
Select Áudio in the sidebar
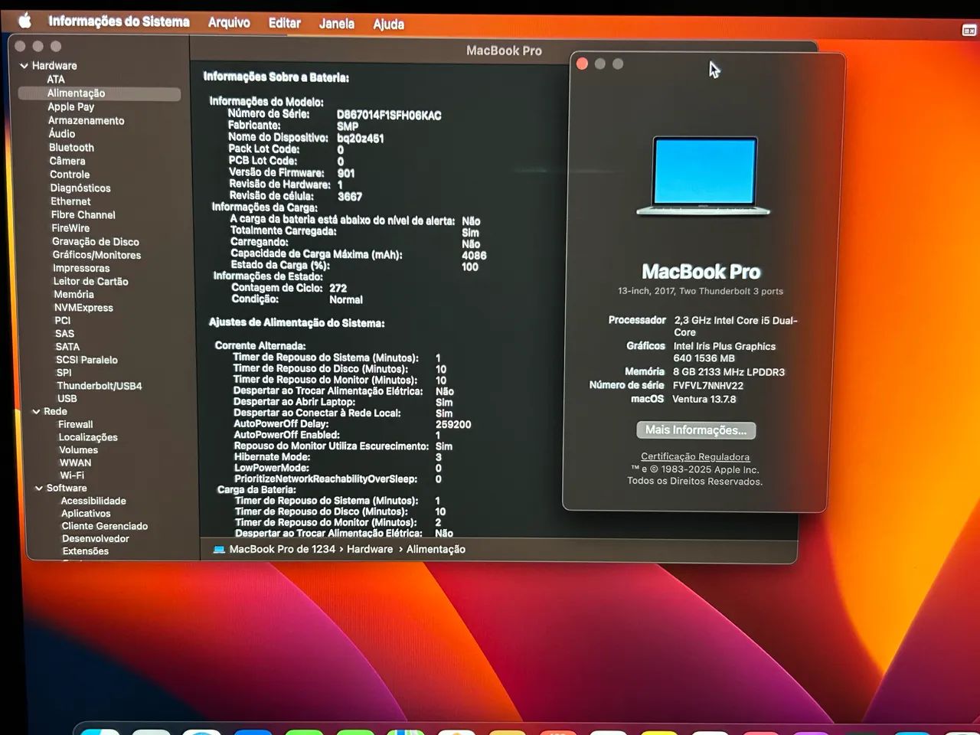click(x=62, y=134)
